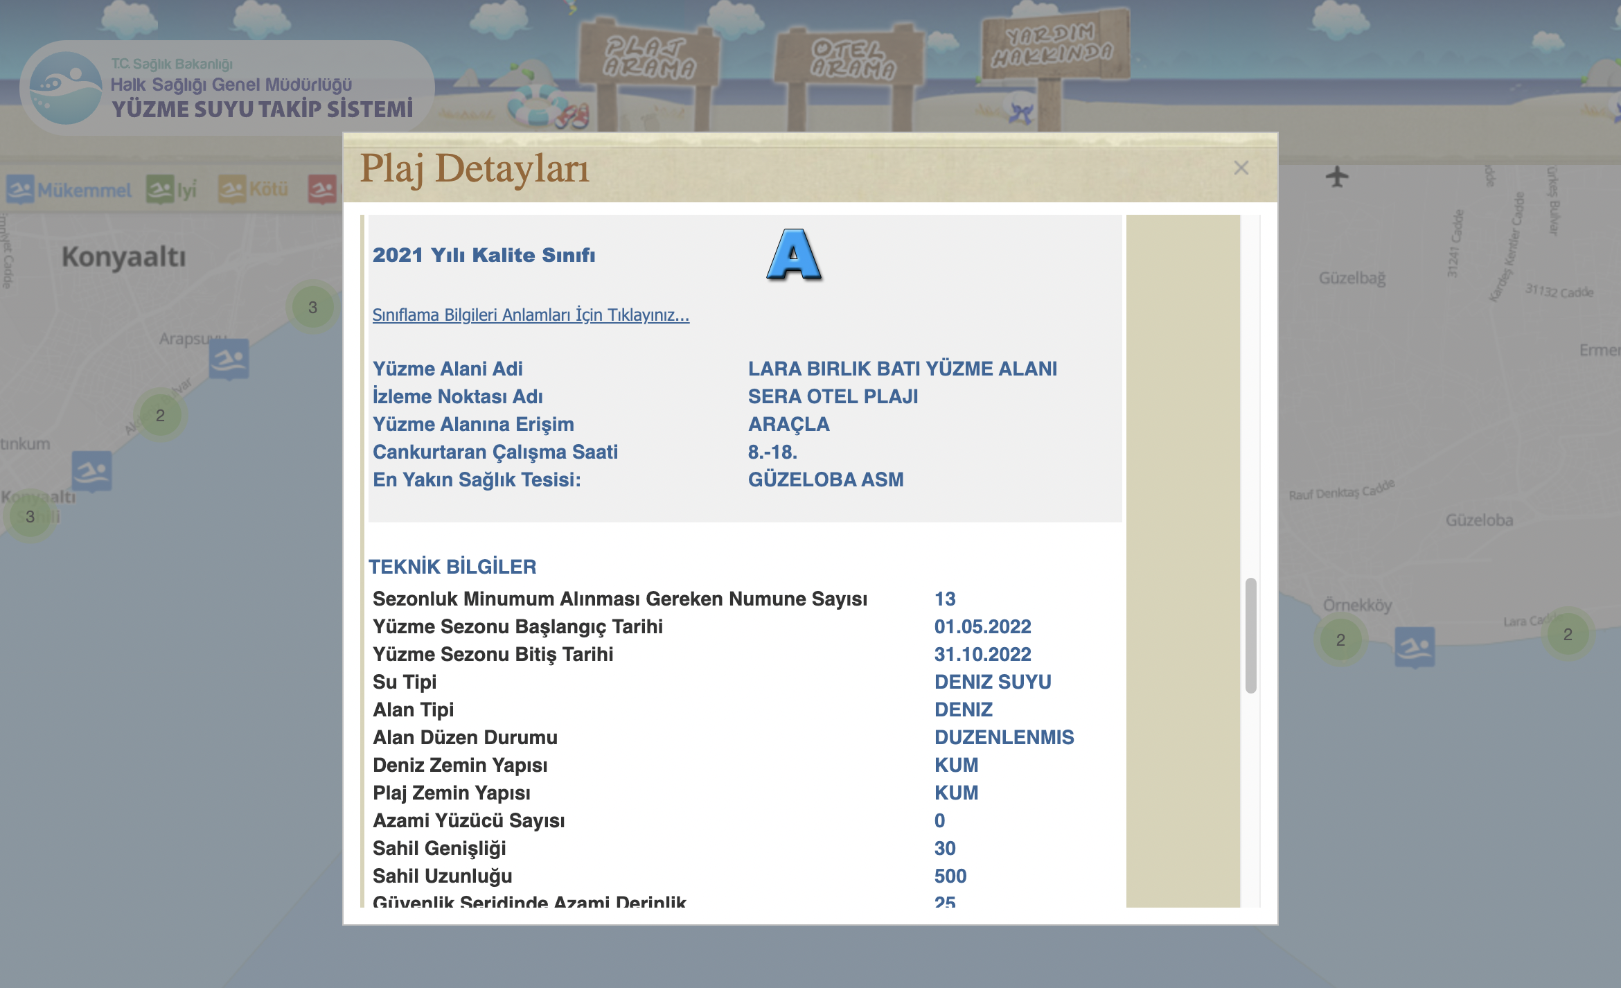Click the swimmer marker near Konyaaltı Sahili
The width and height of the screenshot is (1621, 988).
(x=92, y=471)
